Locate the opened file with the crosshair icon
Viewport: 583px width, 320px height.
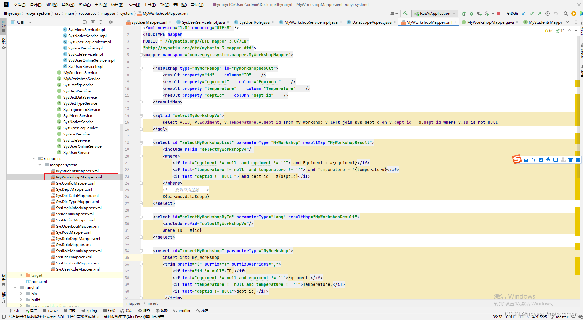click(x=85, y=22)
